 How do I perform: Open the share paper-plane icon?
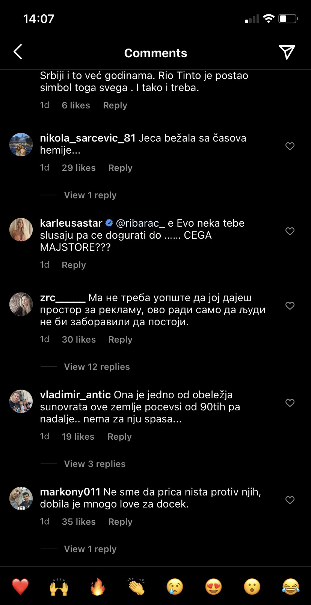(287, 52)
